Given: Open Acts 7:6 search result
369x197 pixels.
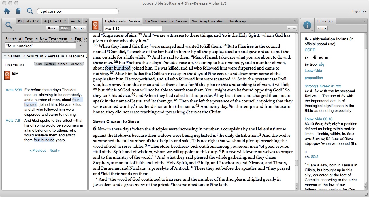Looking at the screenshot, I should pyautogui.click(x=13, y=121).
